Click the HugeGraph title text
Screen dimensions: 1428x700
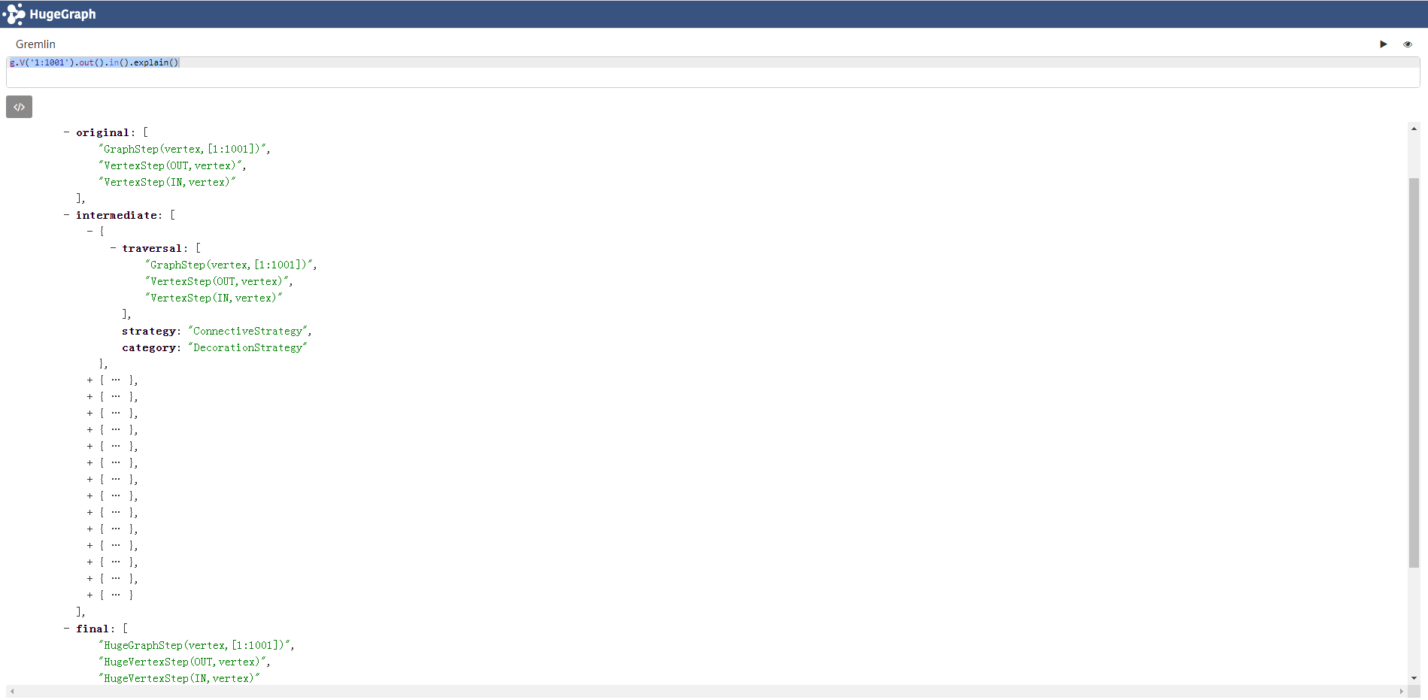click(62, 14)
